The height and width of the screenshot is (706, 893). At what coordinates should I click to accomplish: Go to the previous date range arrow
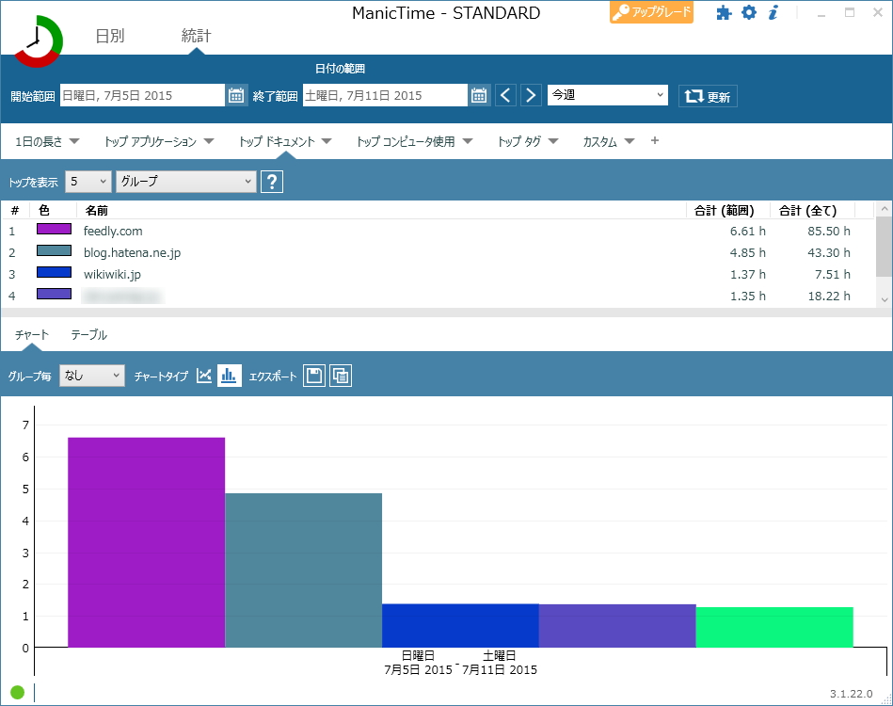(x=505, y=95)
